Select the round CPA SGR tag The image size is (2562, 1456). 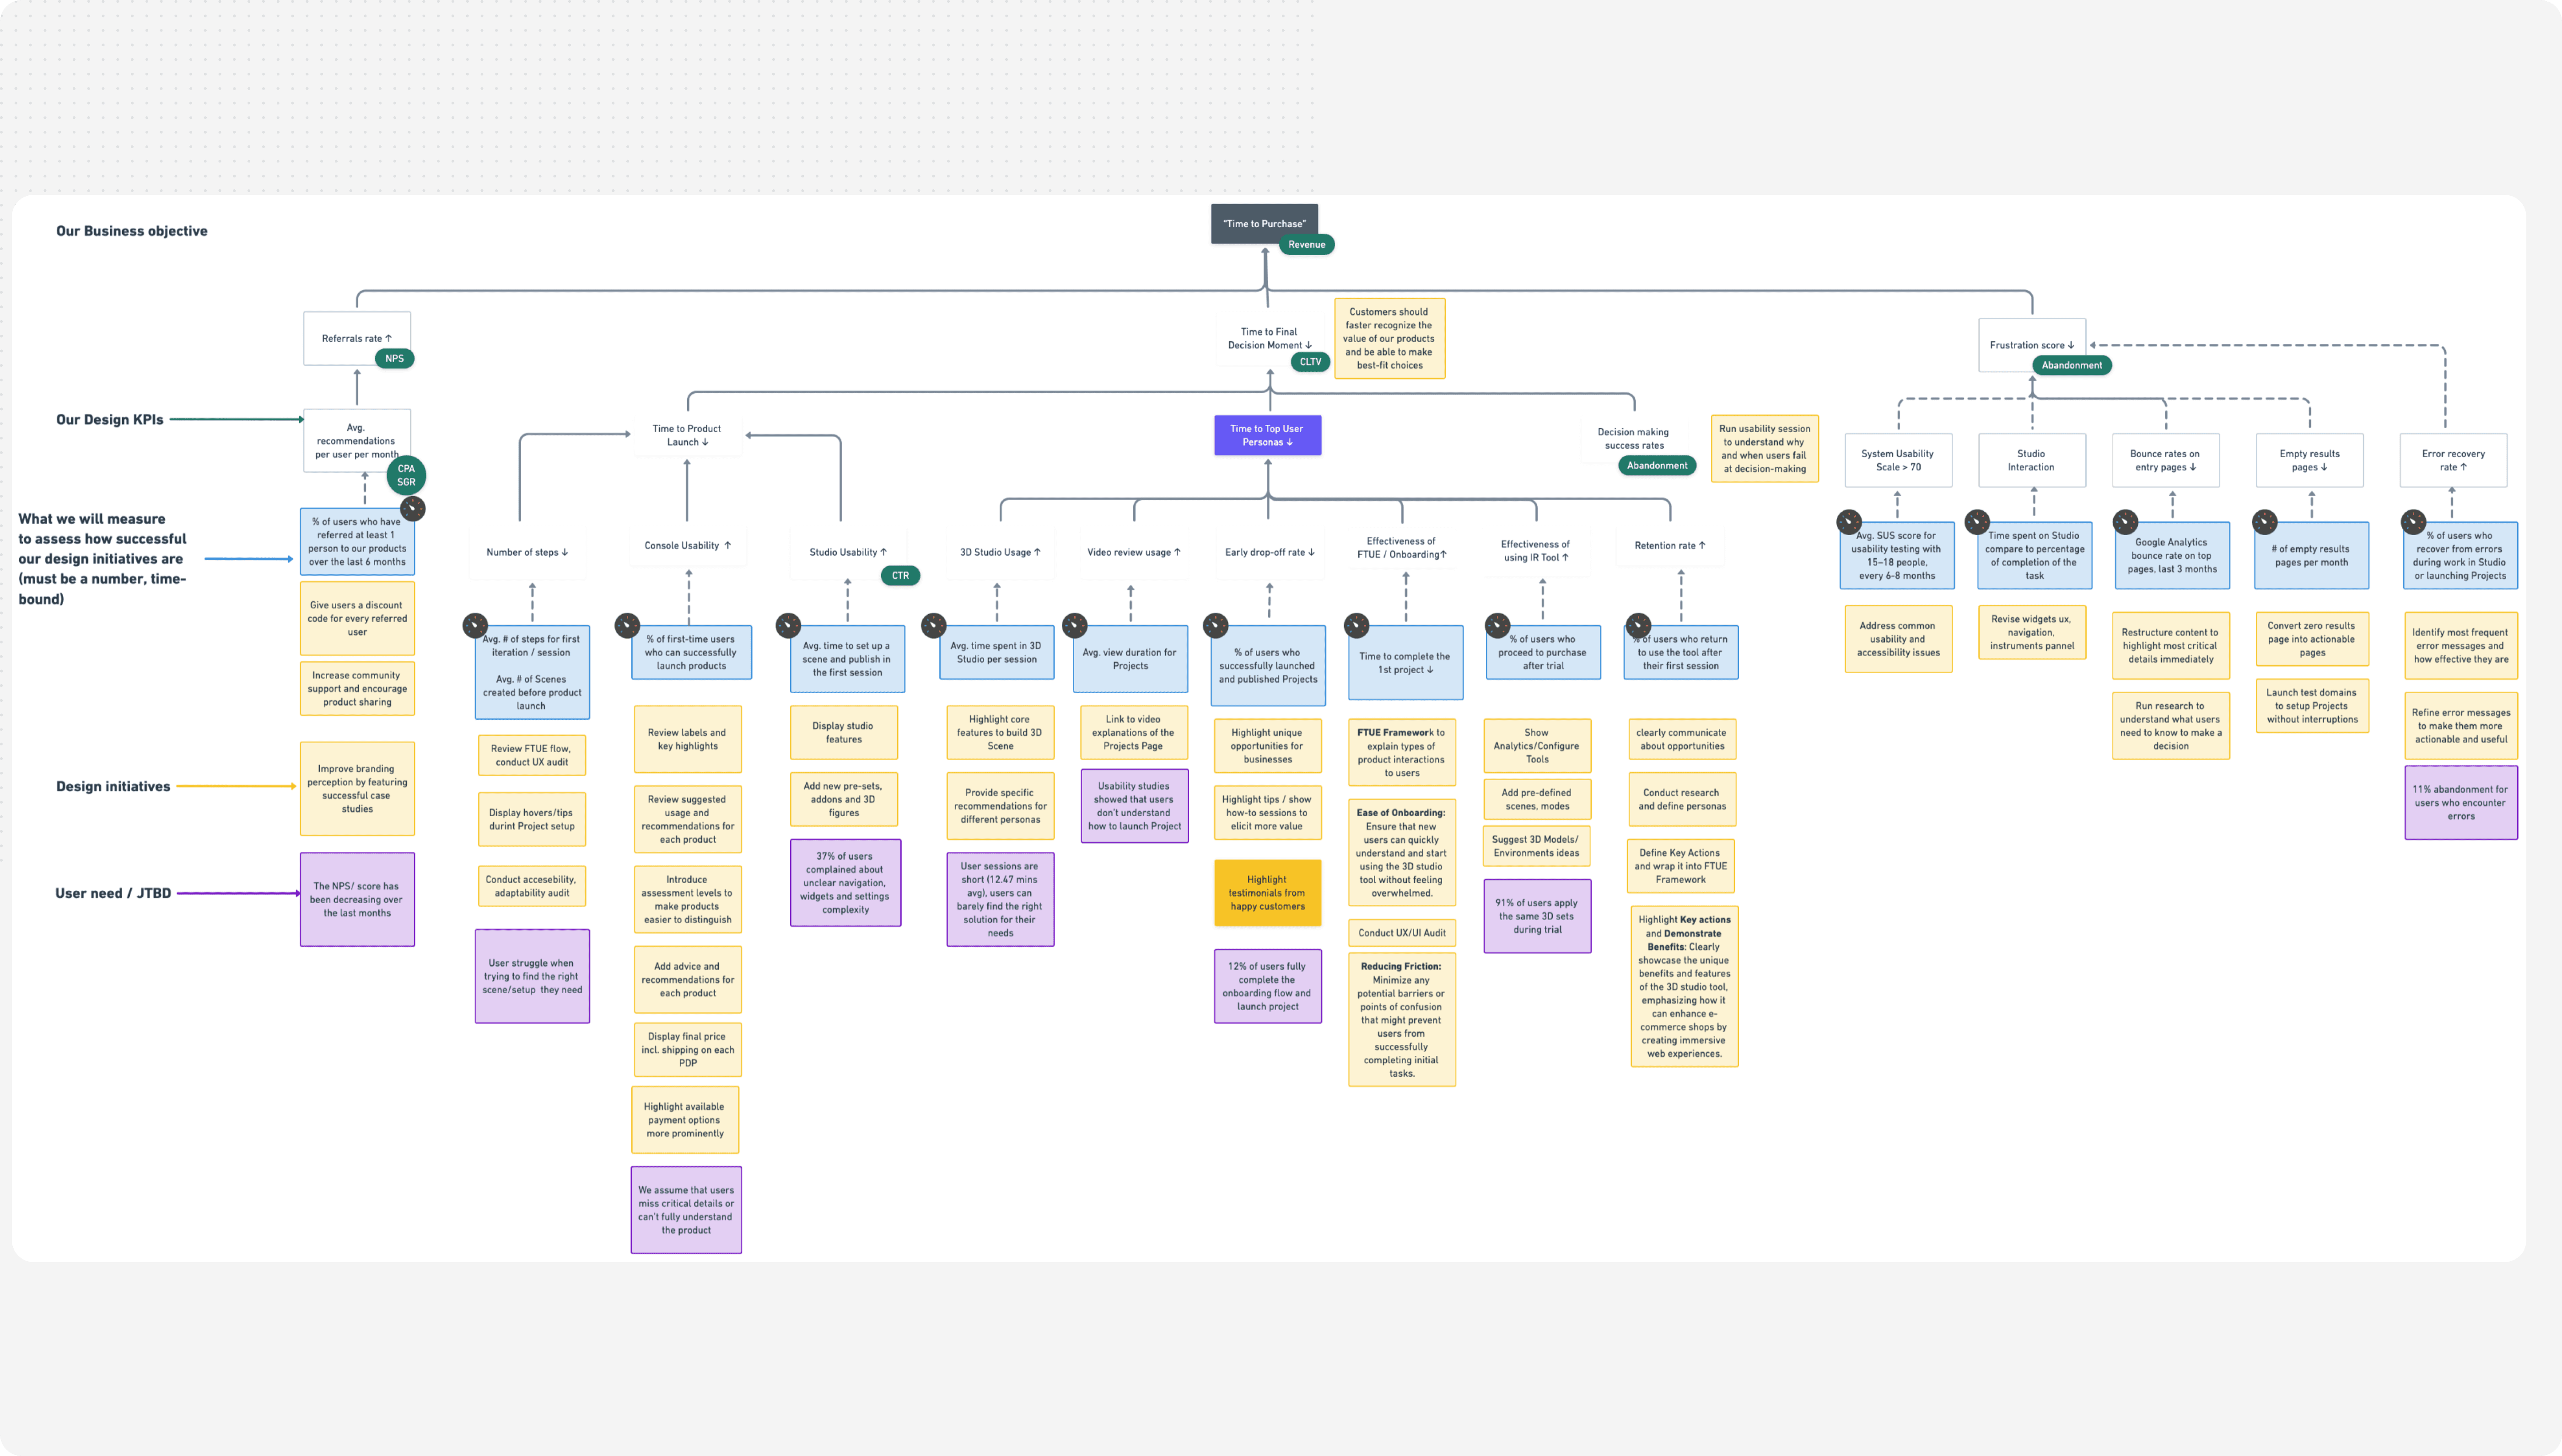pos(406,475)
